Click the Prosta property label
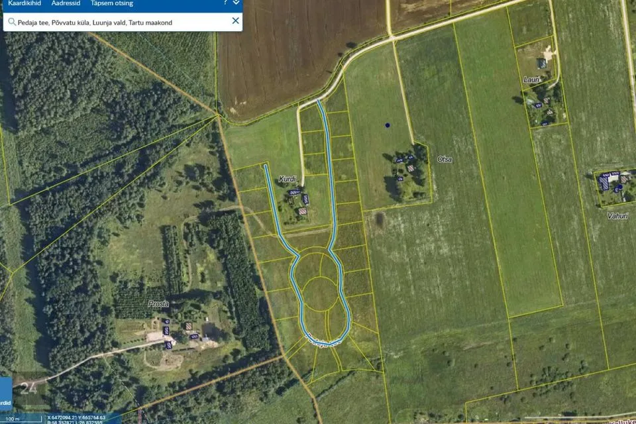 point(158,303)
